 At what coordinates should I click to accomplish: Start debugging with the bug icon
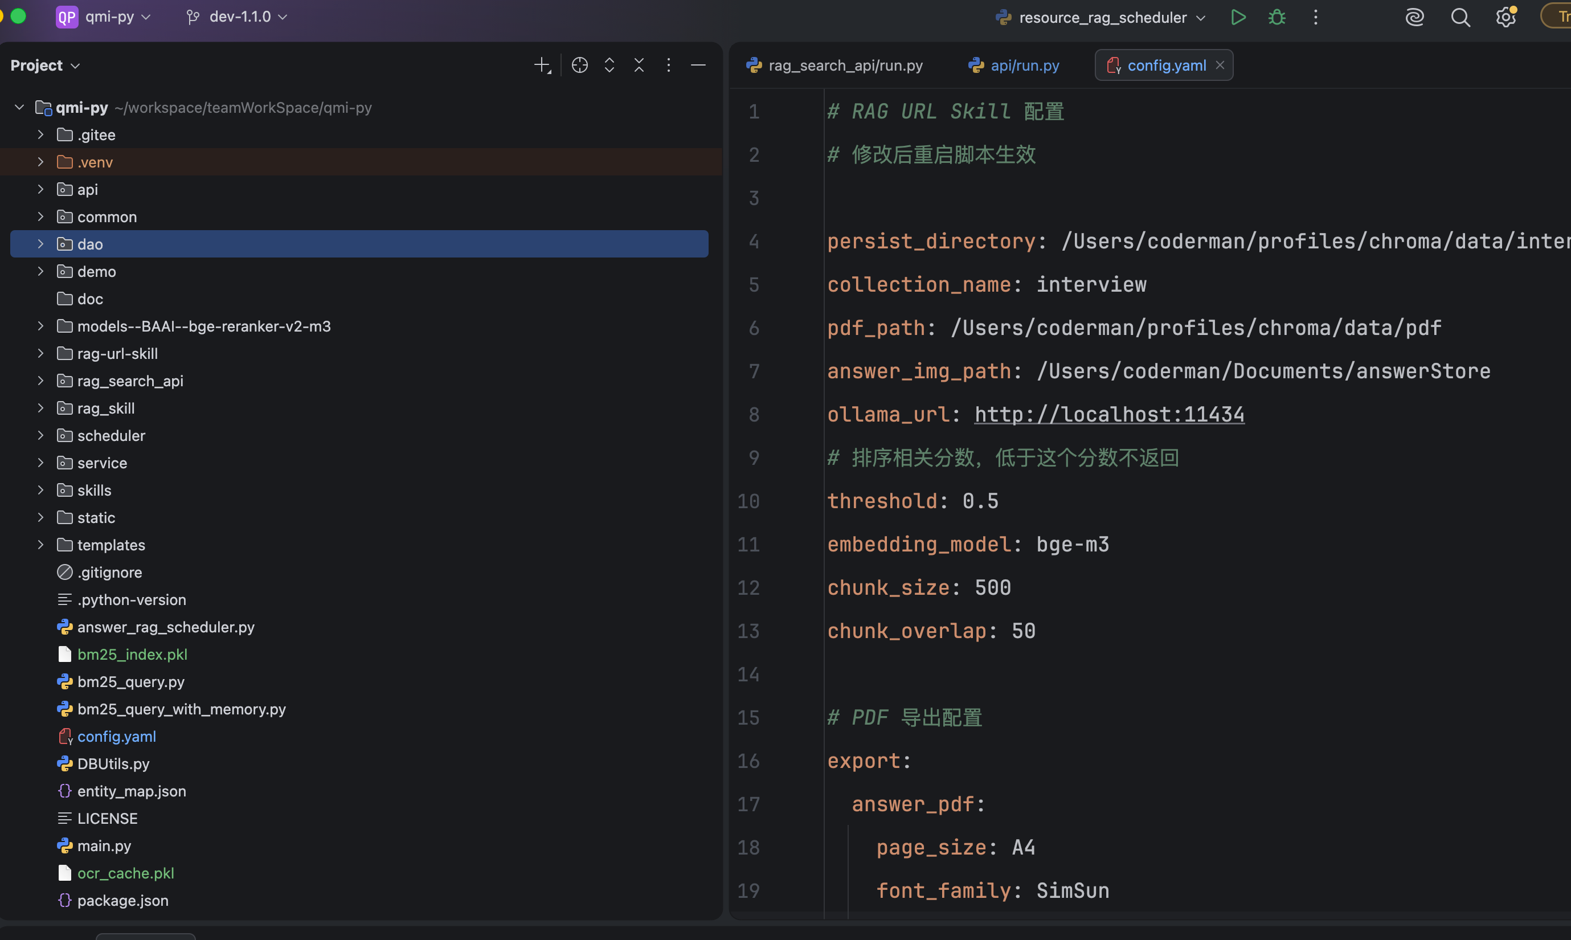(x=1277, y=17)
